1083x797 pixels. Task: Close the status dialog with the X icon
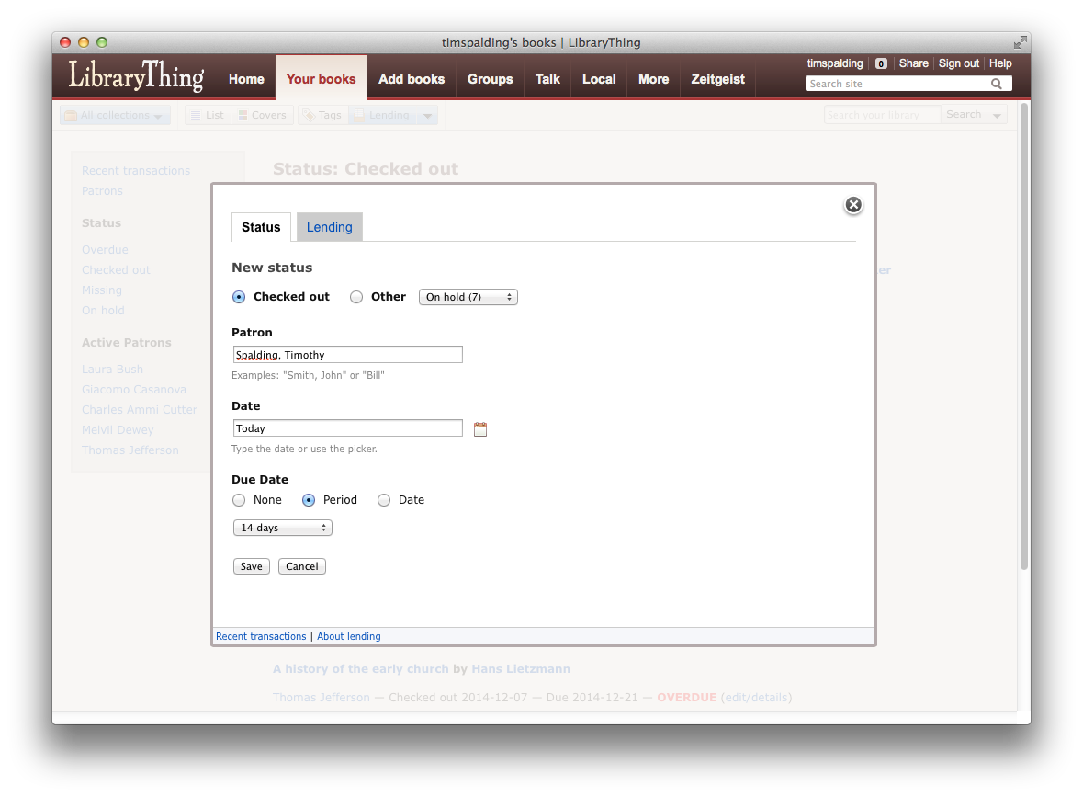click(x=853, y=205)
